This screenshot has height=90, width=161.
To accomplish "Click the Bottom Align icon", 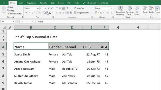I will [63, 8].
